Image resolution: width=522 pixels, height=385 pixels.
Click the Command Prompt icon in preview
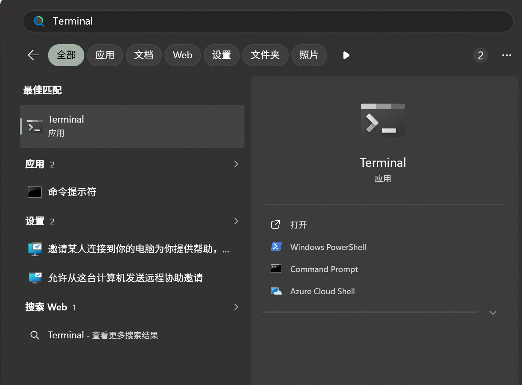276,269
